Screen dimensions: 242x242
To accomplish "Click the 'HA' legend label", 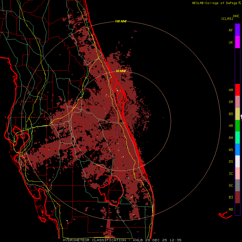I will point(231,90).
